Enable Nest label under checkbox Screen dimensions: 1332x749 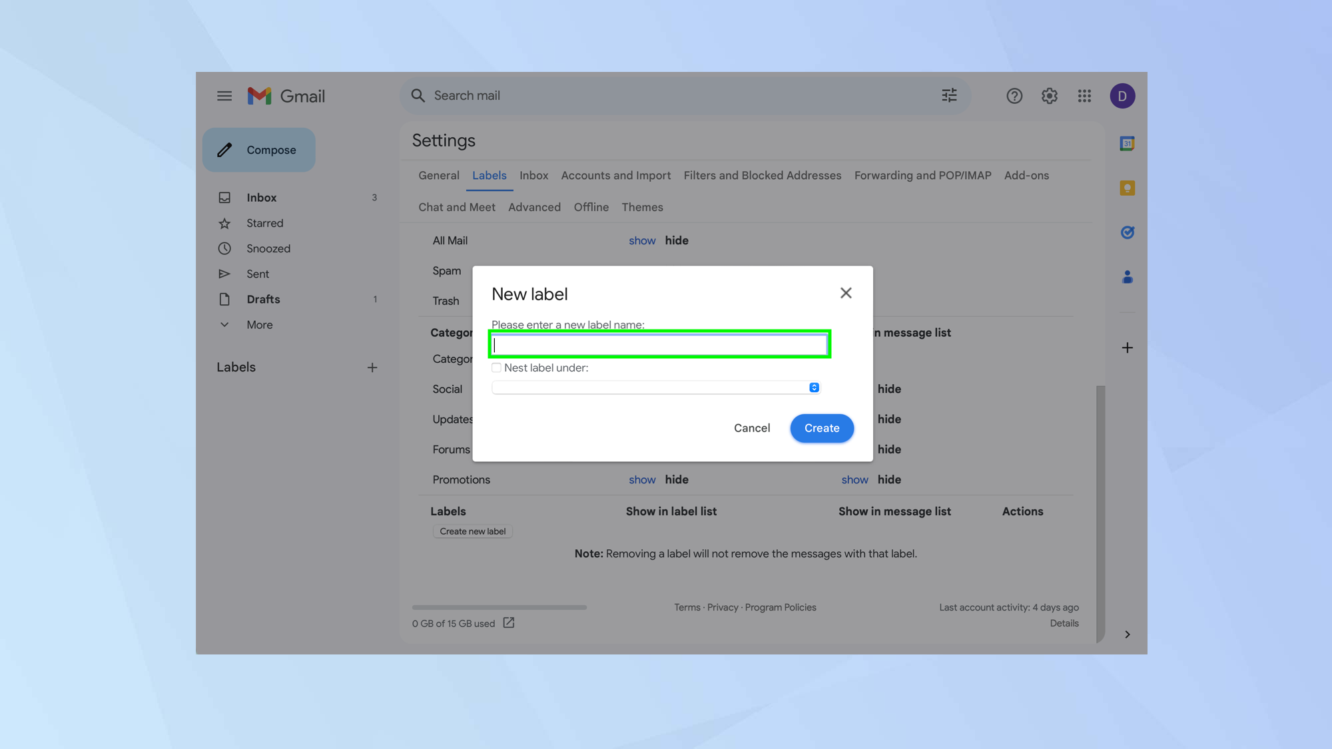[x=495, y=367]
